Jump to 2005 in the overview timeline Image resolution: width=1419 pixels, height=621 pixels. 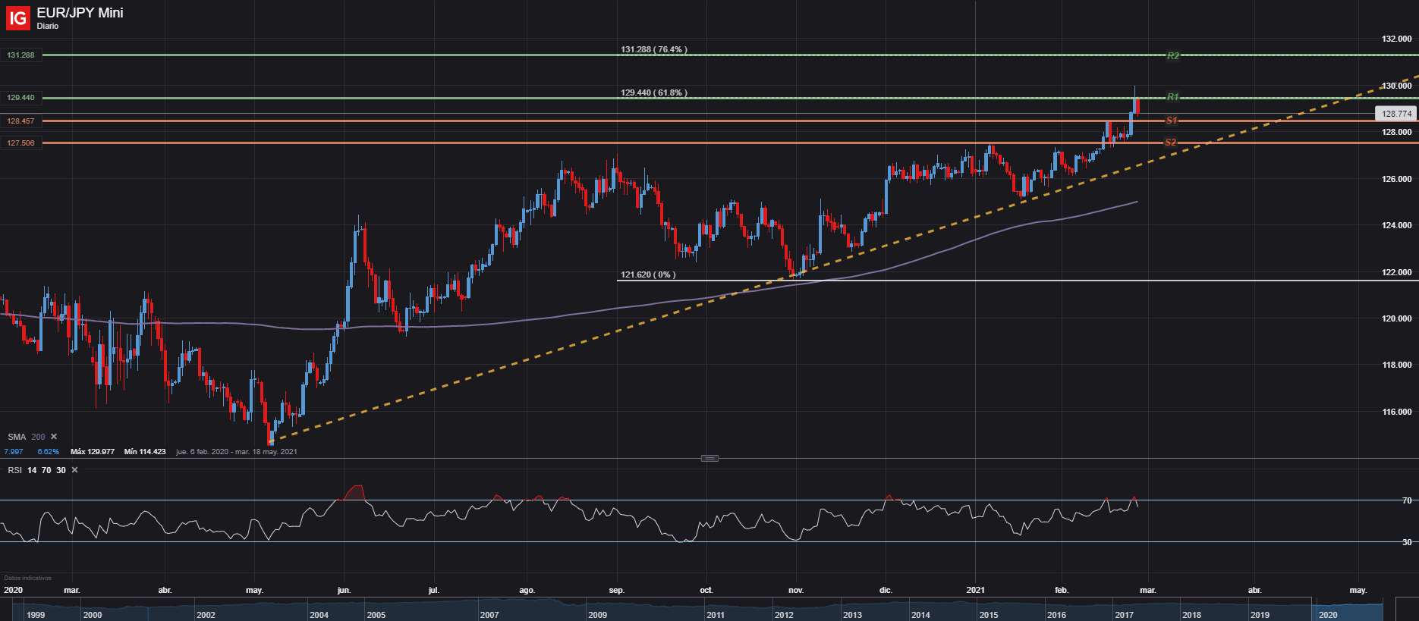coord(376,615)
